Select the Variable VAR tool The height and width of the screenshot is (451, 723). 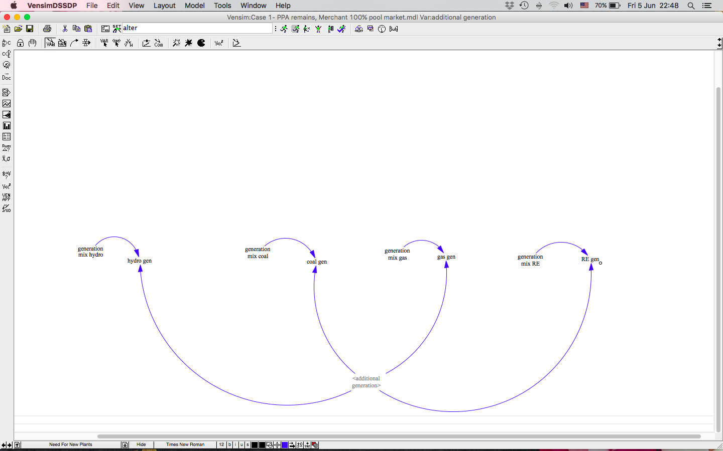click(x=50, y=43)
